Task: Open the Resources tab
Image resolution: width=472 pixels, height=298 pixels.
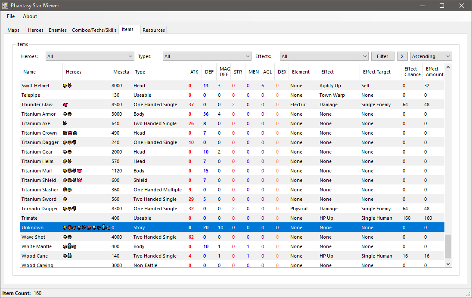Action: (153, 30)
